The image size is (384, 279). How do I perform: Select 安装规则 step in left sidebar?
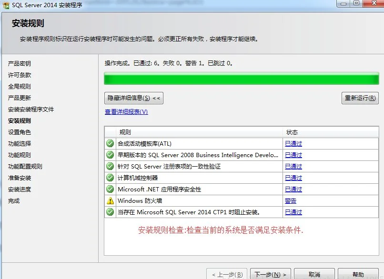(20, 121)
